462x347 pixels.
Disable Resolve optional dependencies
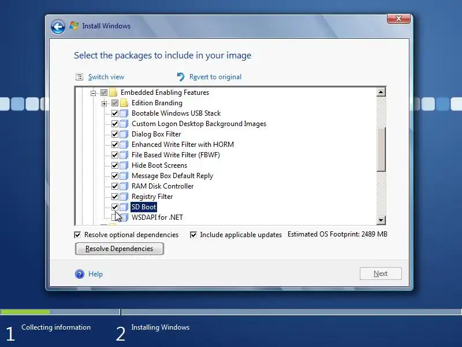(x=77, y=235)
